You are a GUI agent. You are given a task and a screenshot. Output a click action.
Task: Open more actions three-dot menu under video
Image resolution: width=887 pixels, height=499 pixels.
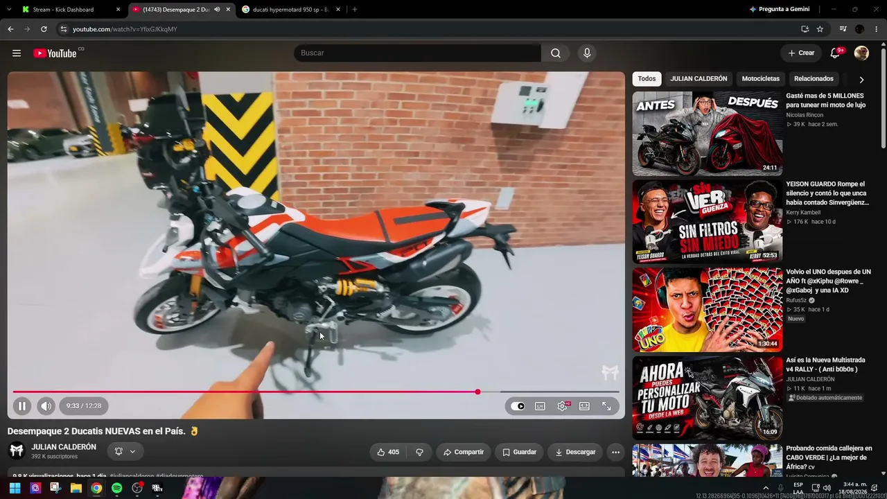pyautogui.click(x=615, y=452)
